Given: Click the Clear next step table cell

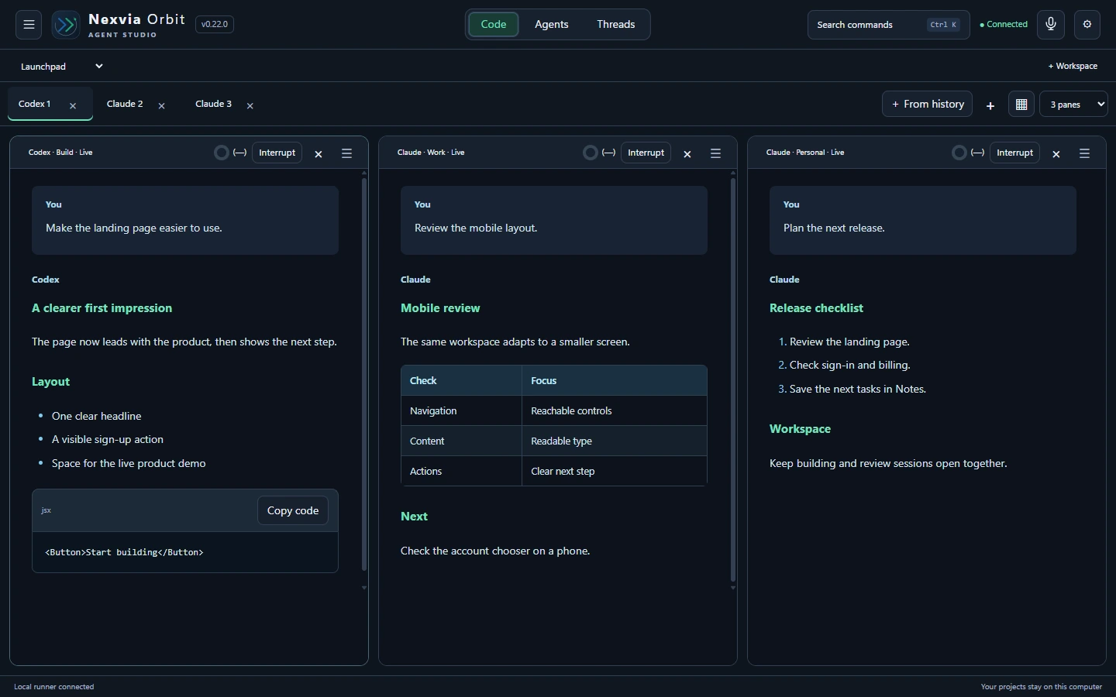Looking at the screenshot, I should click(x=615, y=472).
